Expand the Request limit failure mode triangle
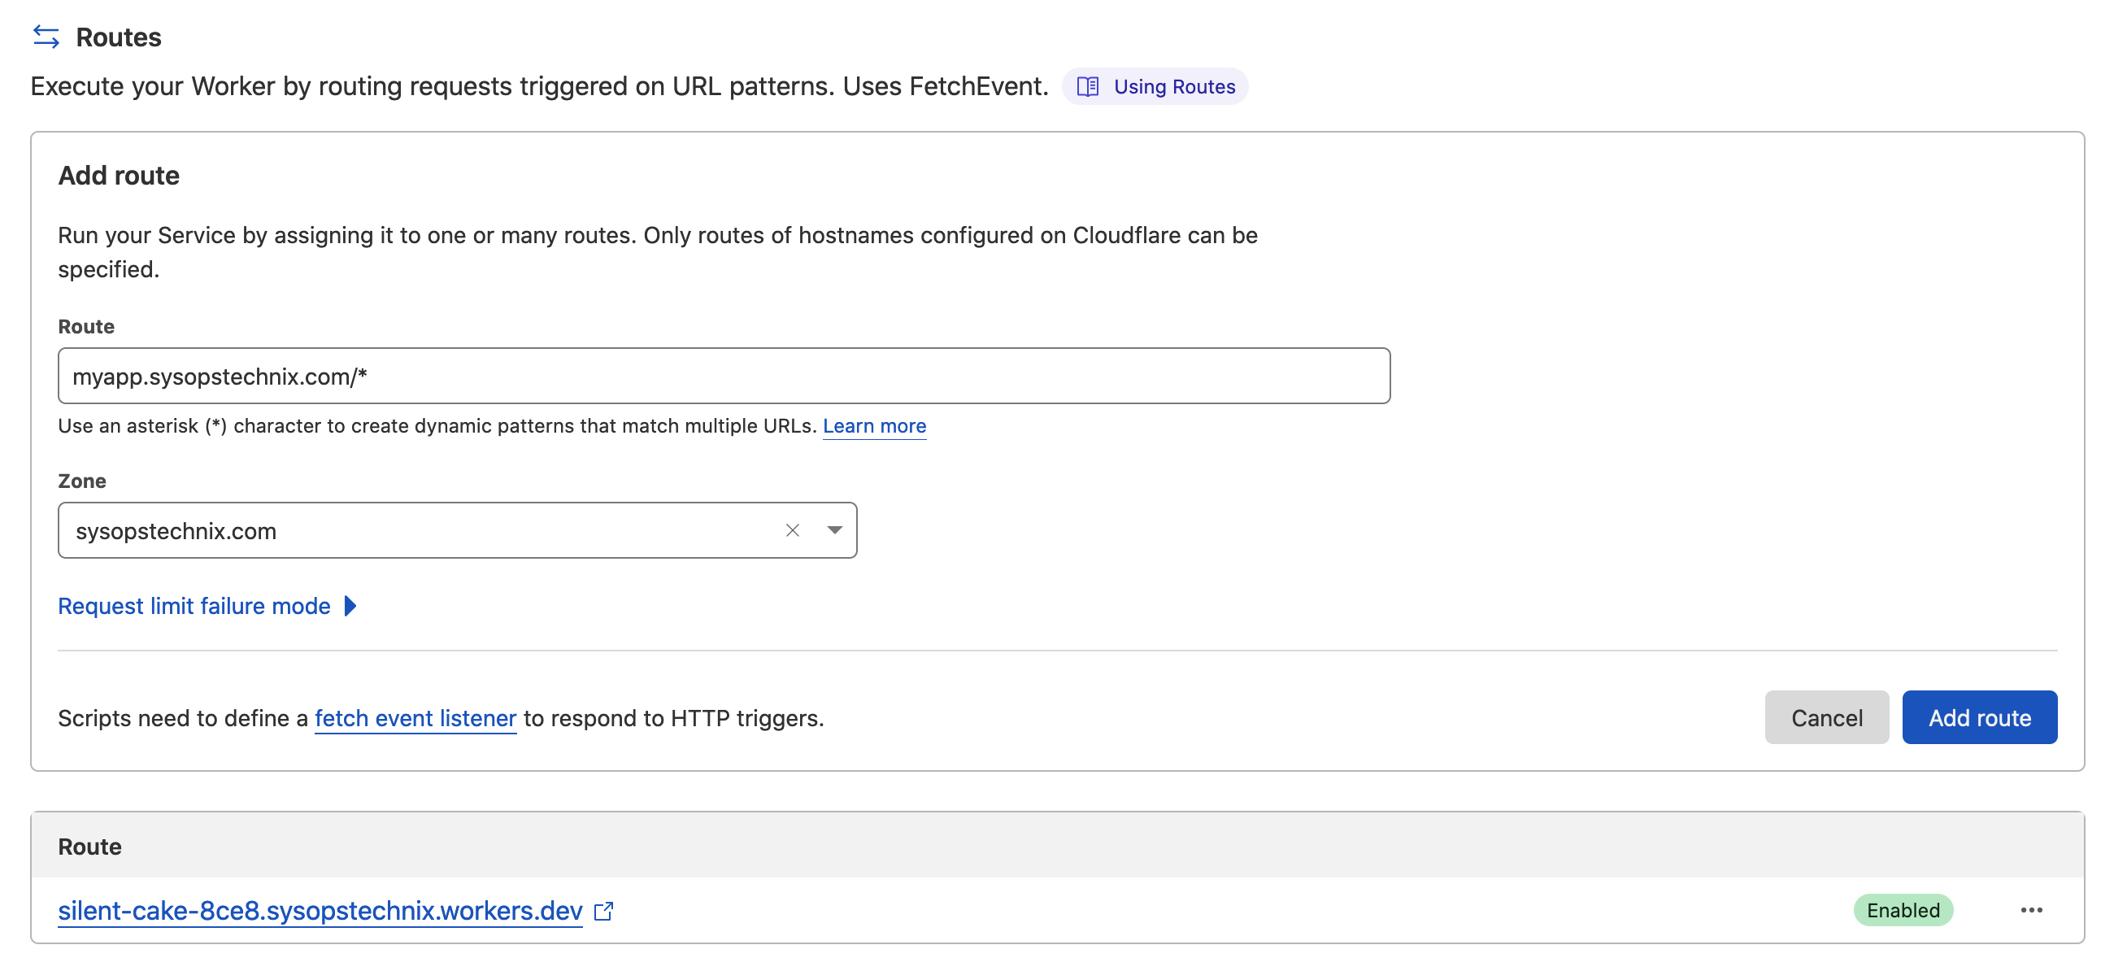 [350, 606]
